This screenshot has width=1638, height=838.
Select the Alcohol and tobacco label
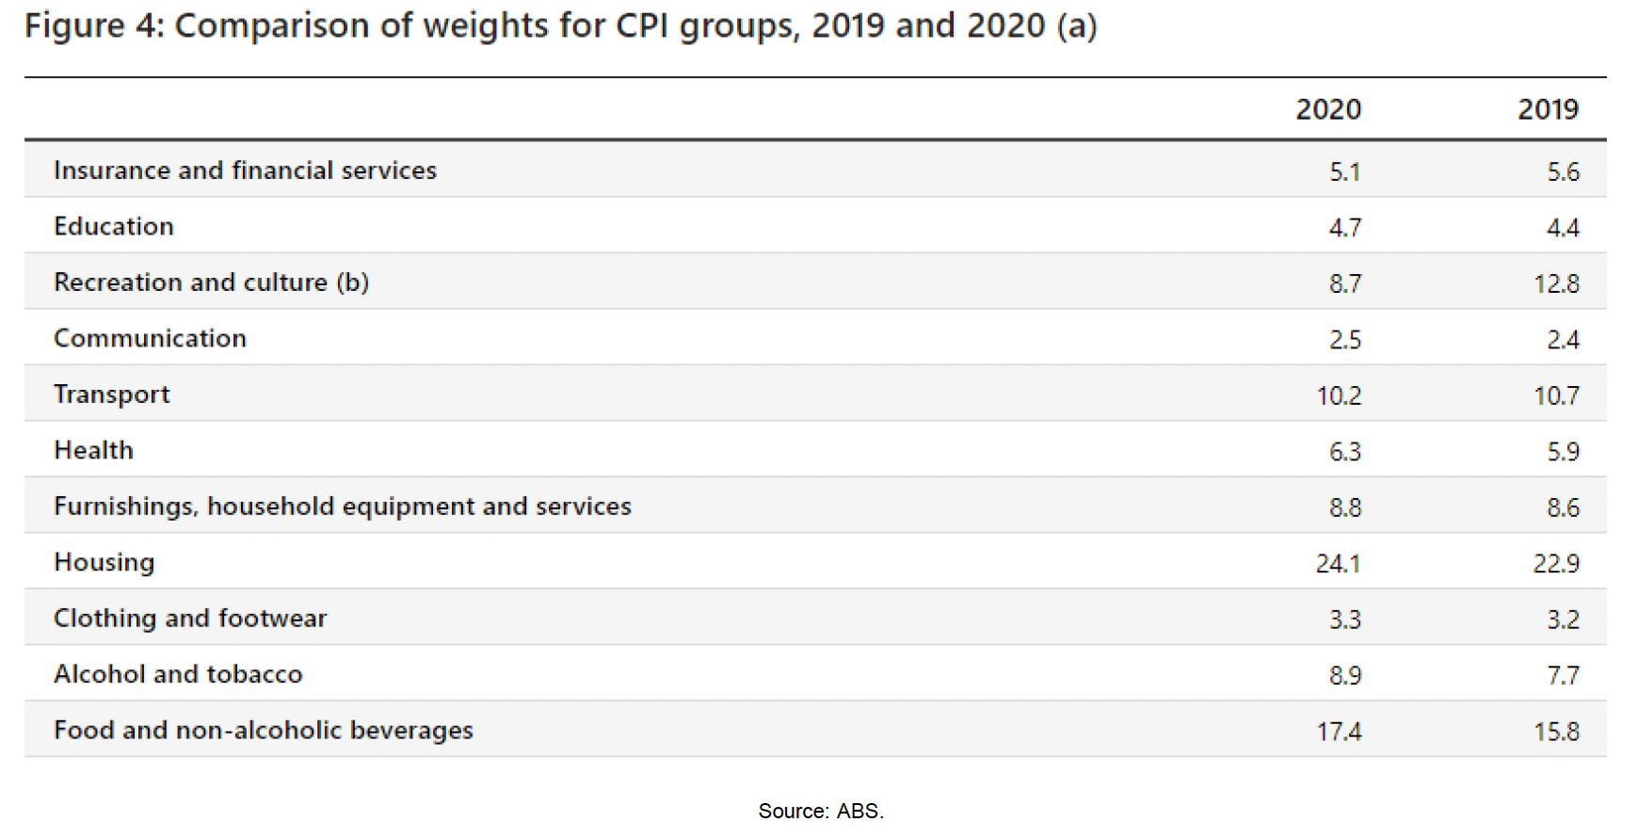(x=178, y=674)
